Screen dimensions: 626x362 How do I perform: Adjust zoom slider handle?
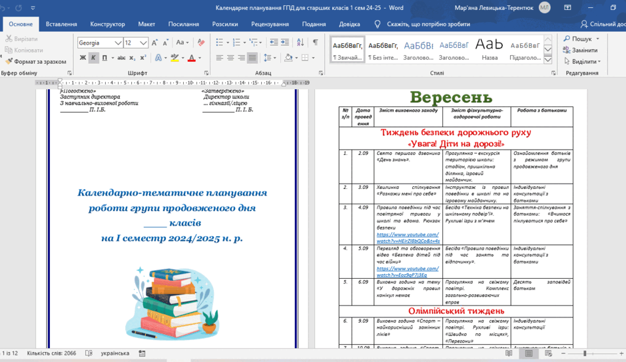[x=585, y=353]
